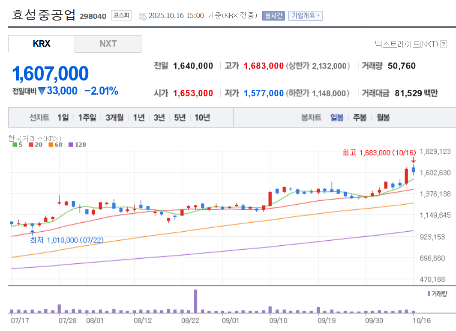This screenshot has width=456, height=331.
Task: Click the -2.01% change percentage
Action: (x=101, y=91)
